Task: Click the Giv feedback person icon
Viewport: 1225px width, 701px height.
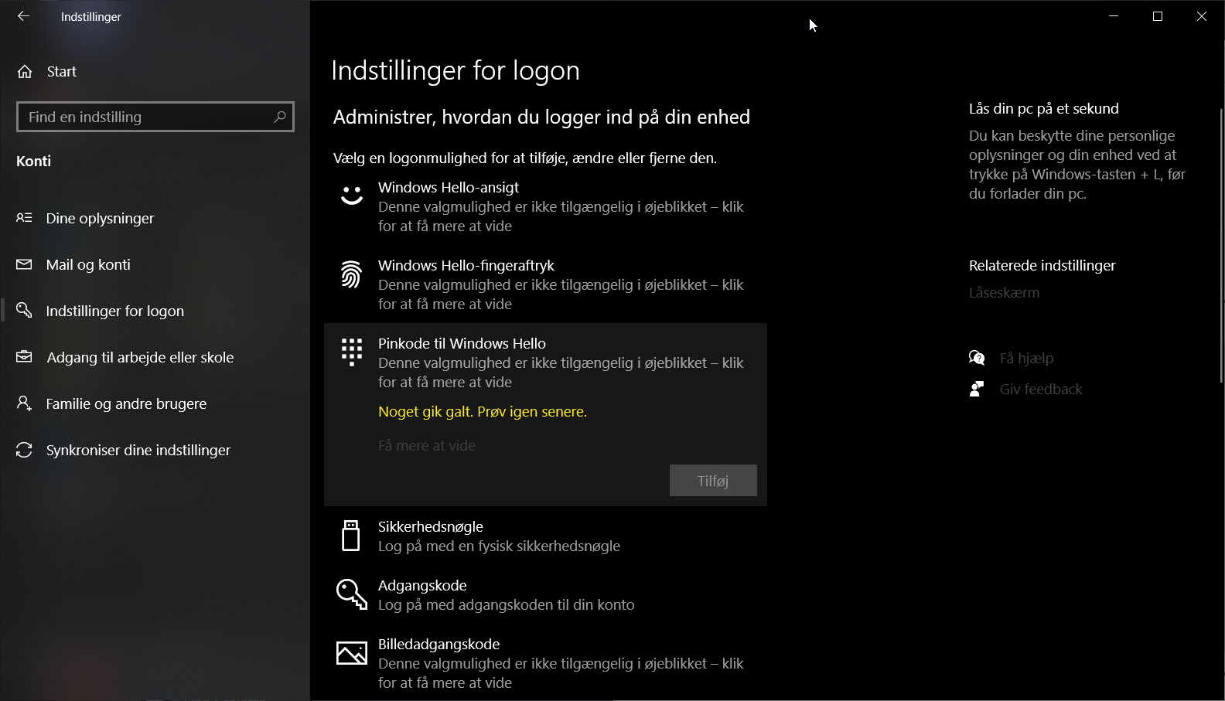Action: click(x=977, y=389)
